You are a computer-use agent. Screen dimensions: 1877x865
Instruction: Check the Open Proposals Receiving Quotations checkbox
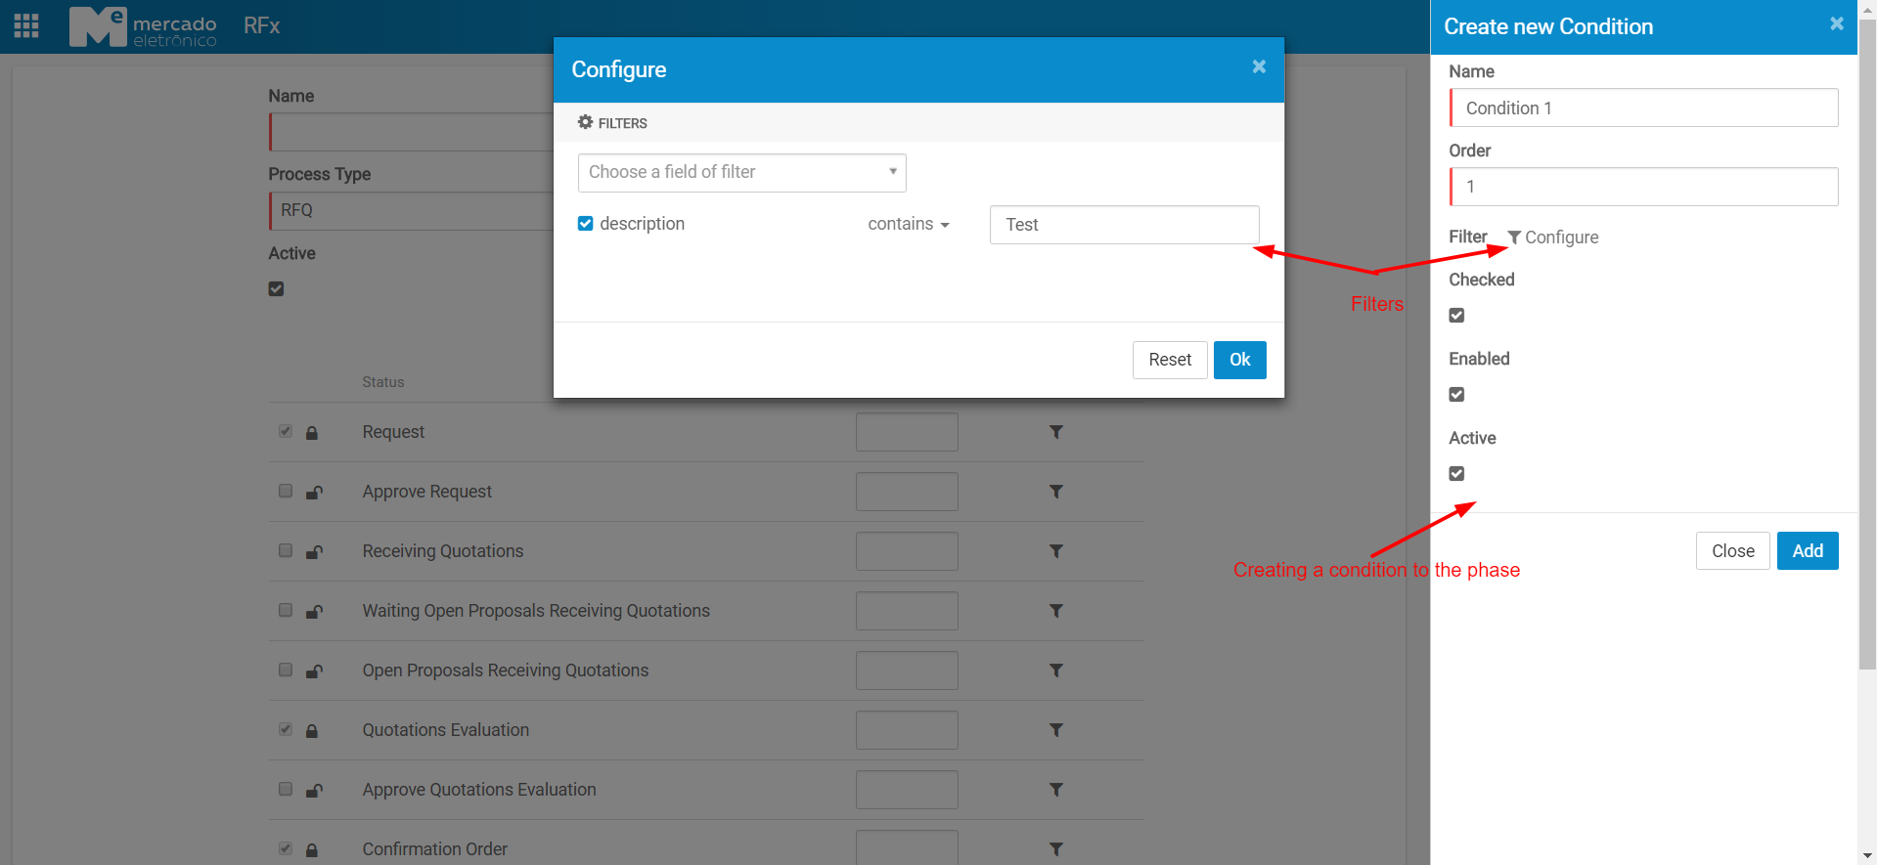pos(286,670)
